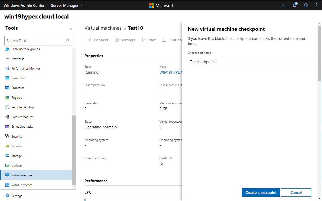
Task: Click the Checkpoint name input field
Action: (x=249, y=62)
